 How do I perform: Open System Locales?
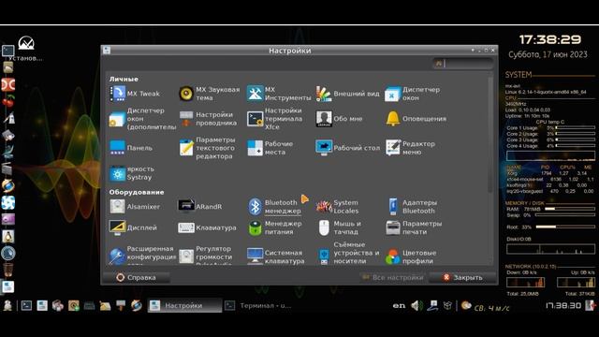338,207
